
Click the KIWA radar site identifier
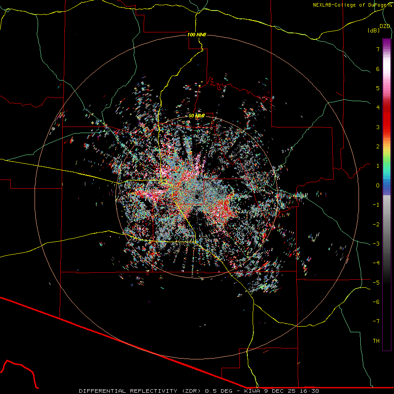click(x=252, y=391)
